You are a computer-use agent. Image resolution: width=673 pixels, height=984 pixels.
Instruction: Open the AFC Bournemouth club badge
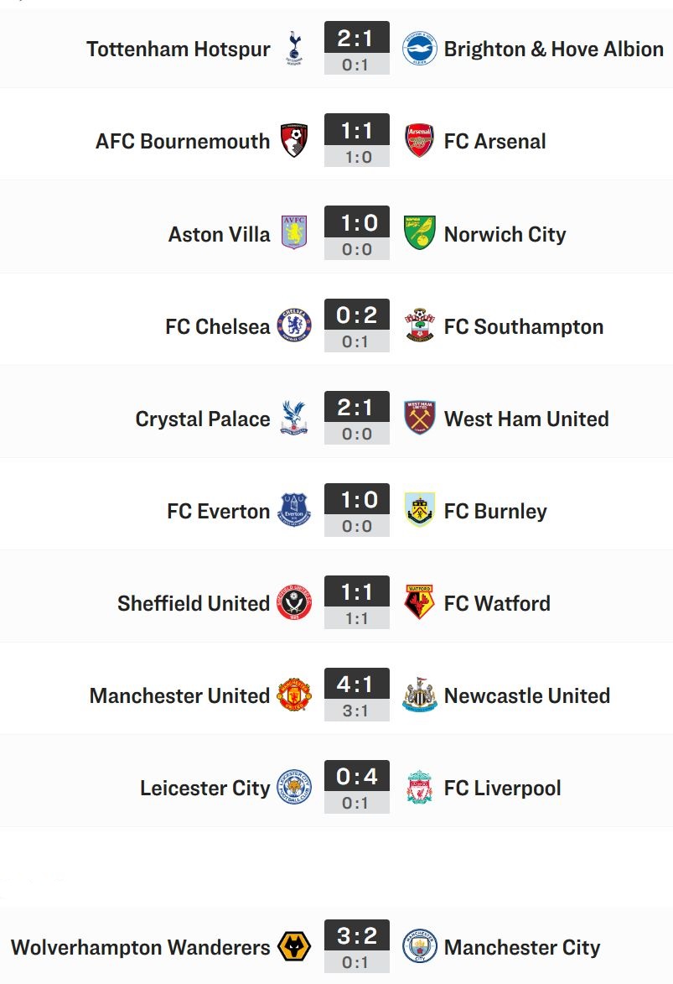click(294, 141)
